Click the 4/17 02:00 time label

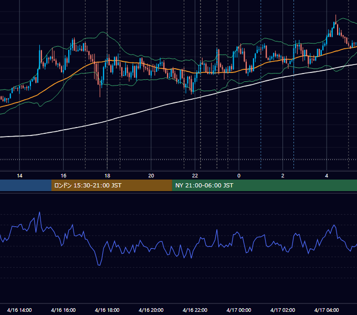283,310
